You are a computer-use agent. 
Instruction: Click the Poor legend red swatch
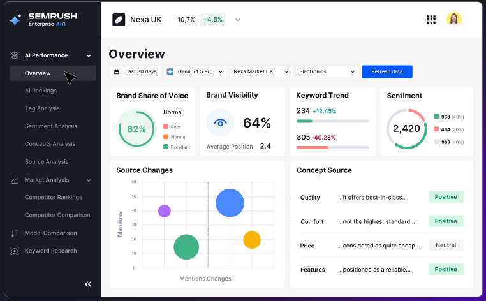(x=166, y=126)
